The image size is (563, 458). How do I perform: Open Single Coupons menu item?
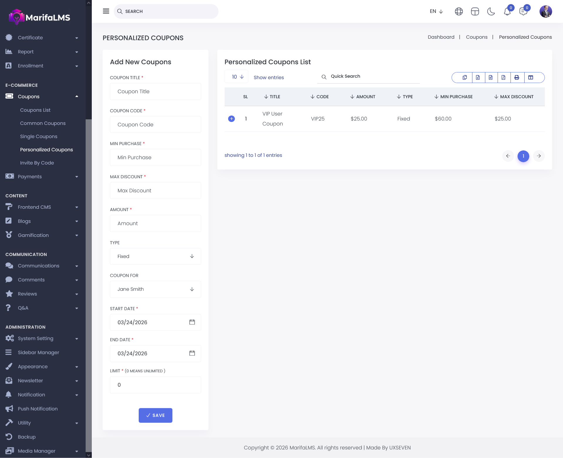tap(38, 136)
